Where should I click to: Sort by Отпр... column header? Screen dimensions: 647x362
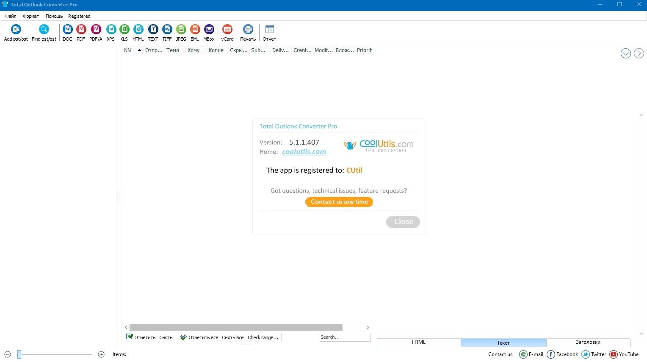tap(154, 50)
